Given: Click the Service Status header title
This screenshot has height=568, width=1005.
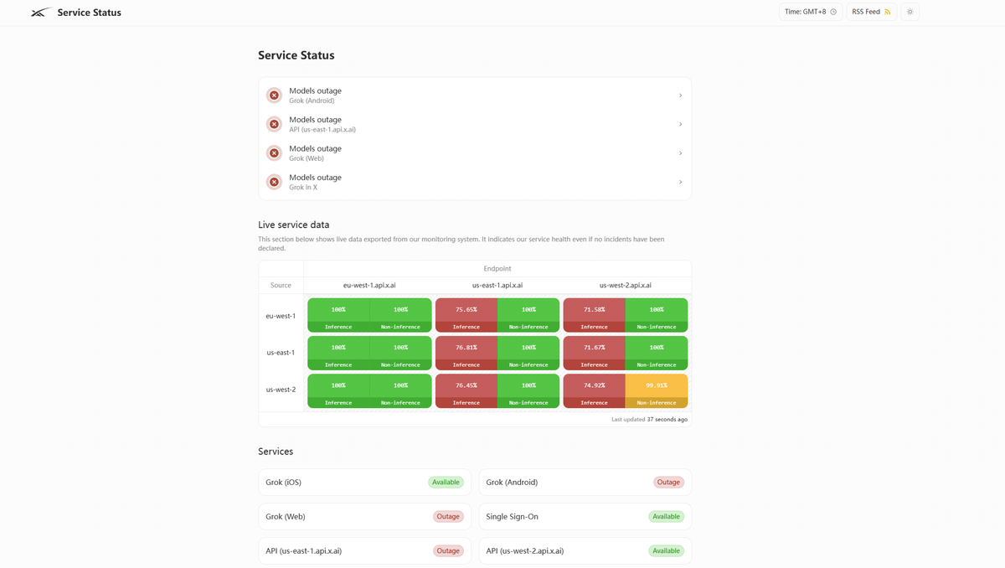Looking at the screenshot, I should [89, 13].
